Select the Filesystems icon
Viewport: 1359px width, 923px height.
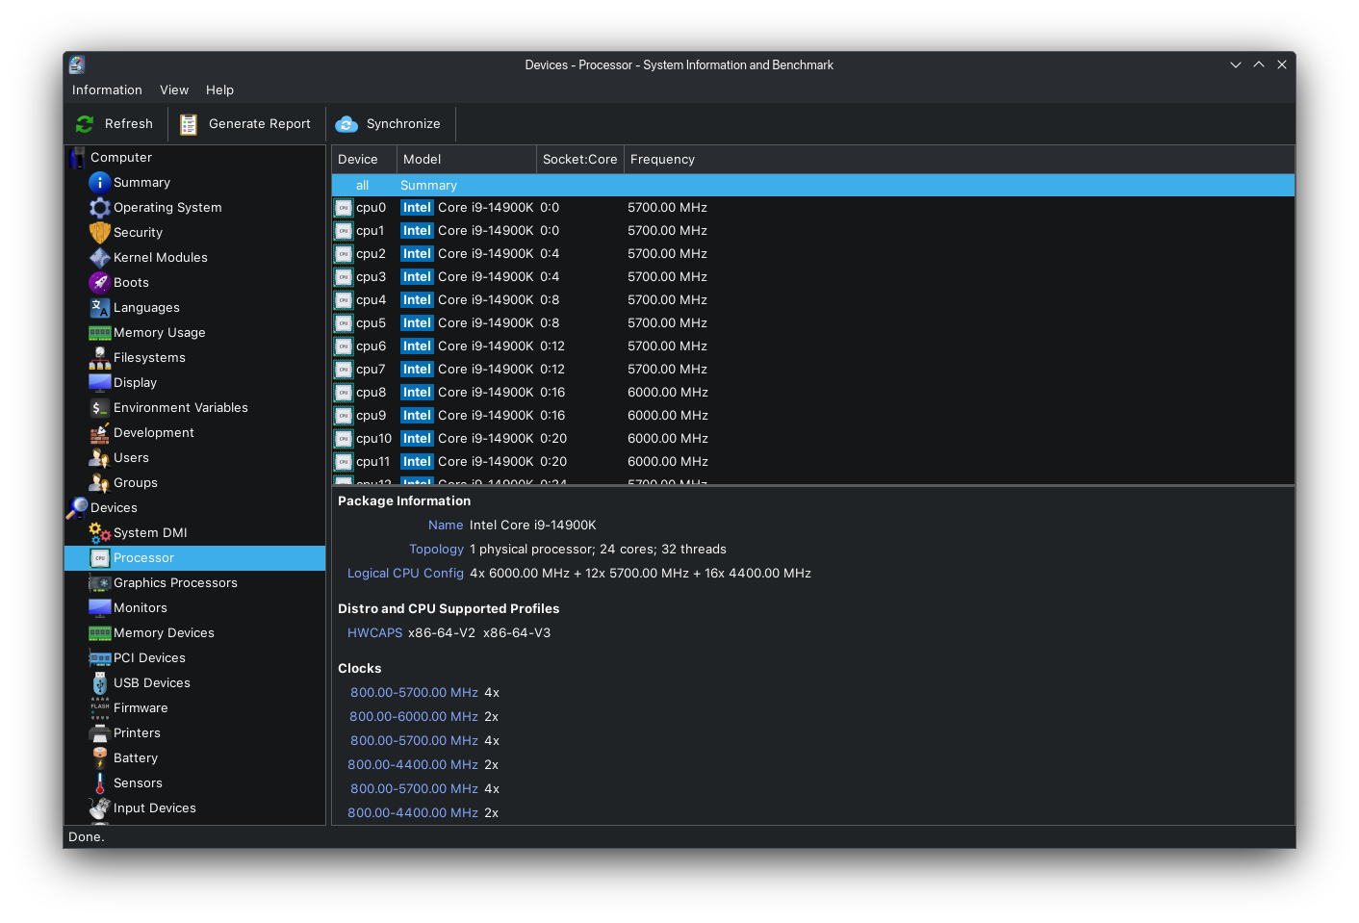(99, 358)
